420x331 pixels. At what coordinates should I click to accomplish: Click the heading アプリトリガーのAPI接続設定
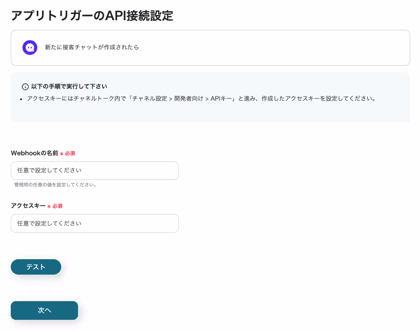tap(92, 16)
